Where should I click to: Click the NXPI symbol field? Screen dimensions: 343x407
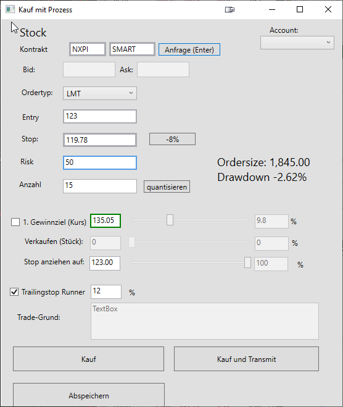pyautogui.click(x=88, y=49)
